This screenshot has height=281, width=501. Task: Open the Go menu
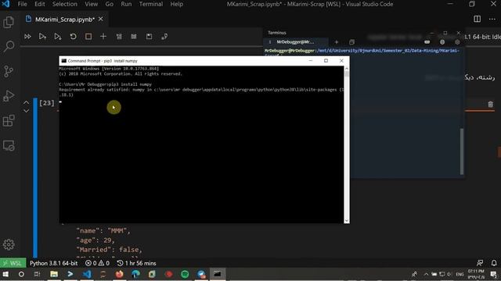click(110, 4)
